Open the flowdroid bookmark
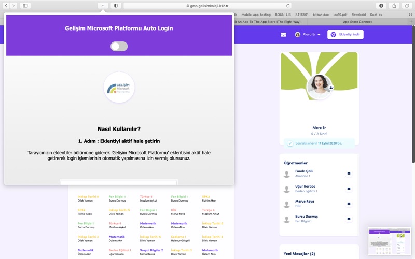415x259 pixels. (358, 15)
